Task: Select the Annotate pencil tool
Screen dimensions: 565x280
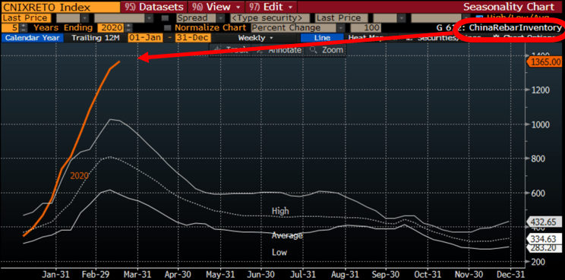Action: click(x=279, y=50)
